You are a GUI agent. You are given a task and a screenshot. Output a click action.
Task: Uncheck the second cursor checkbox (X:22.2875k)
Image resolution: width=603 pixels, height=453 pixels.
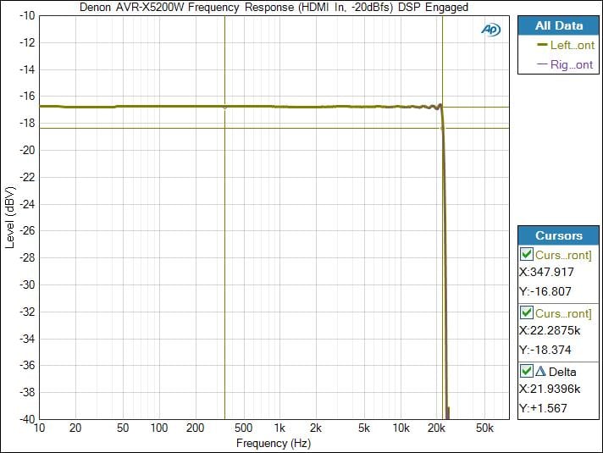click(x=527, y=313)
